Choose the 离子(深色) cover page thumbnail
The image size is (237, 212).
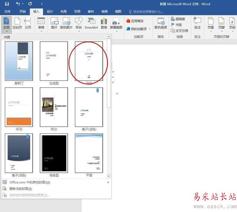point(19,153)
